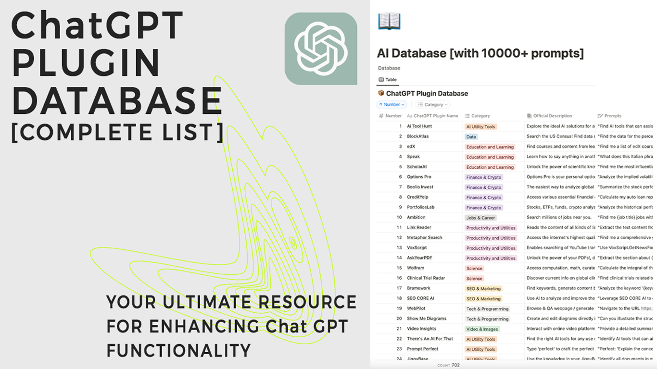Screen dimensions: 657x369
Task: Click the open book emoji page icon
Action: click(x=389, y=20)
